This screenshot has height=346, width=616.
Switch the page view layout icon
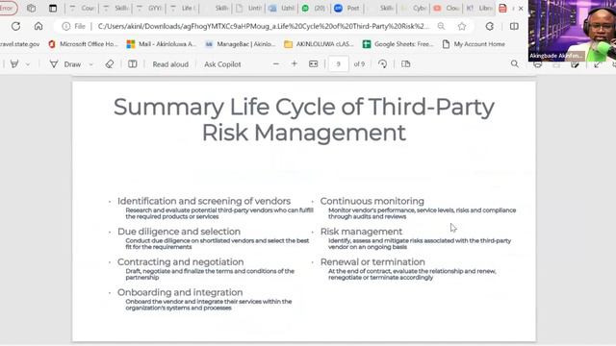point(406,64)
